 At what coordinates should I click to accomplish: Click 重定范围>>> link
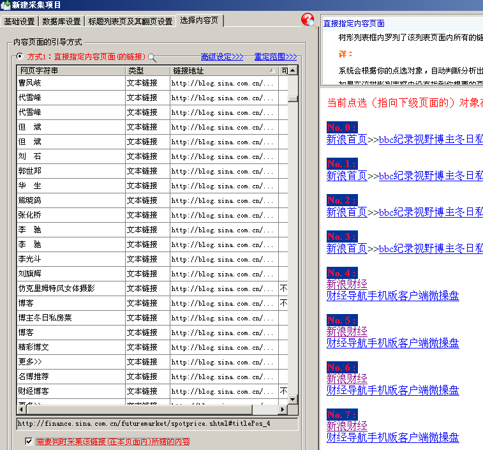(x=276, y=57)
